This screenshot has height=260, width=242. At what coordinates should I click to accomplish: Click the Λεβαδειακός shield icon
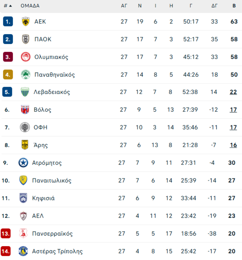pos(25,92)
